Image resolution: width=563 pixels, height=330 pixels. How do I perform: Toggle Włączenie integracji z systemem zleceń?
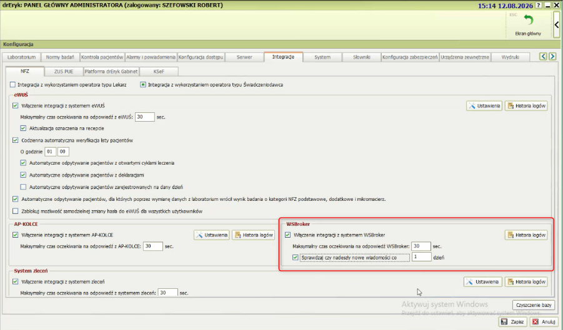[x=16, y=281]
